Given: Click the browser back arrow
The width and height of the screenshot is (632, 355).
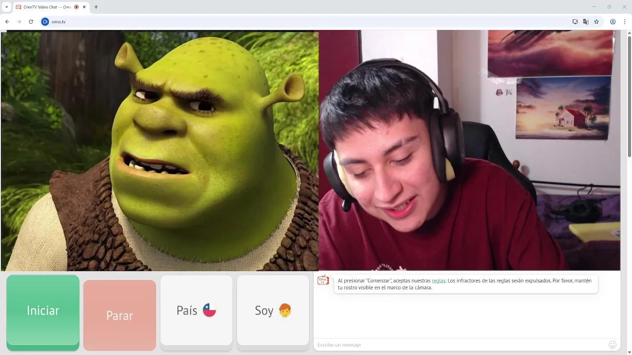Looking at the screenshot, I should (7, 22).
